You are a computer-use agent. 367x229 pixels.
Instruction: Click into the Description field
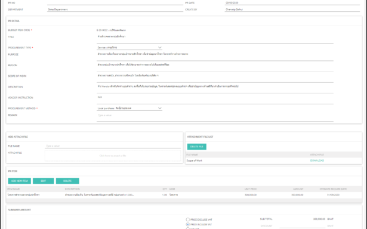pyautogui.click(x=215, y=88)
